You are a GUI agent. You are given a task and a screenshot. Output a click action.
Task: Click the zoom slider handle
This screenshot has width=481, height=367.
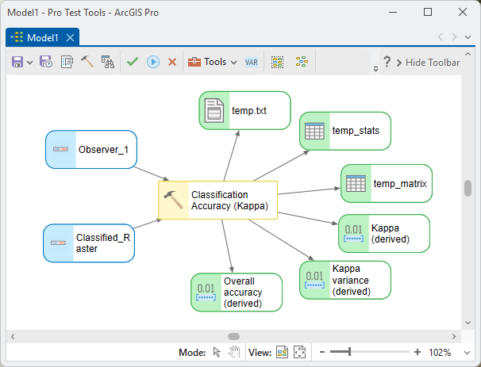[x=349, y=352]
